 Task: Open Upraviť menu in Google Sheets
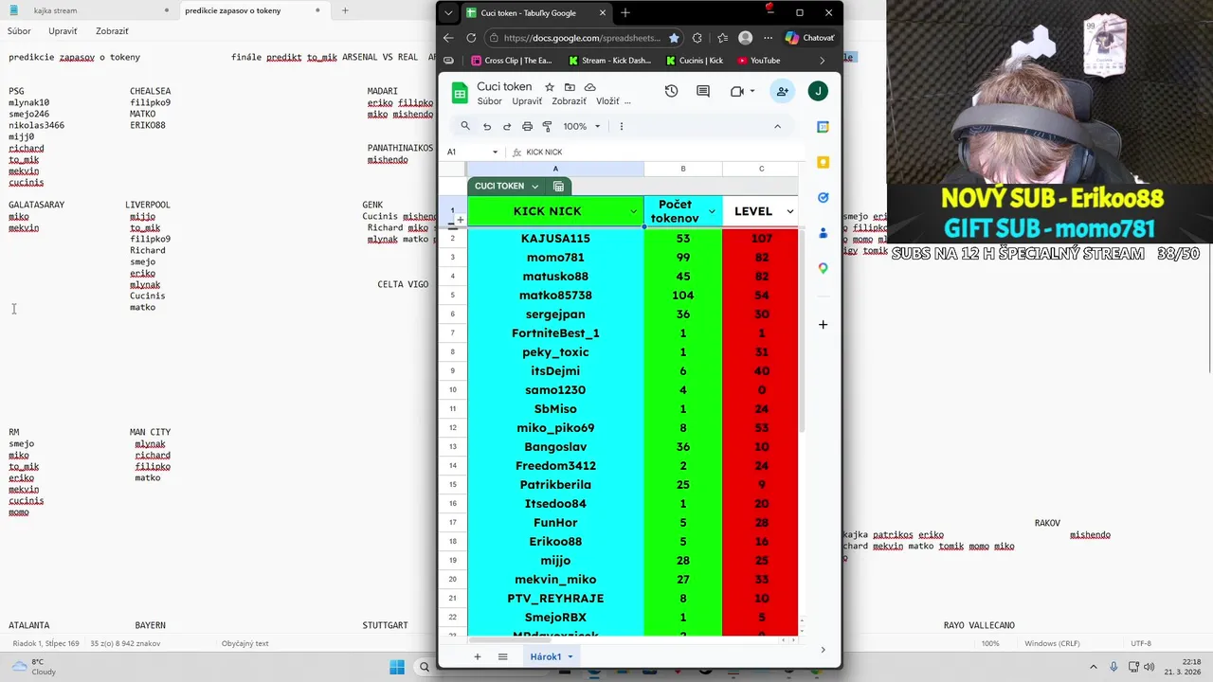tap(527, 101)
